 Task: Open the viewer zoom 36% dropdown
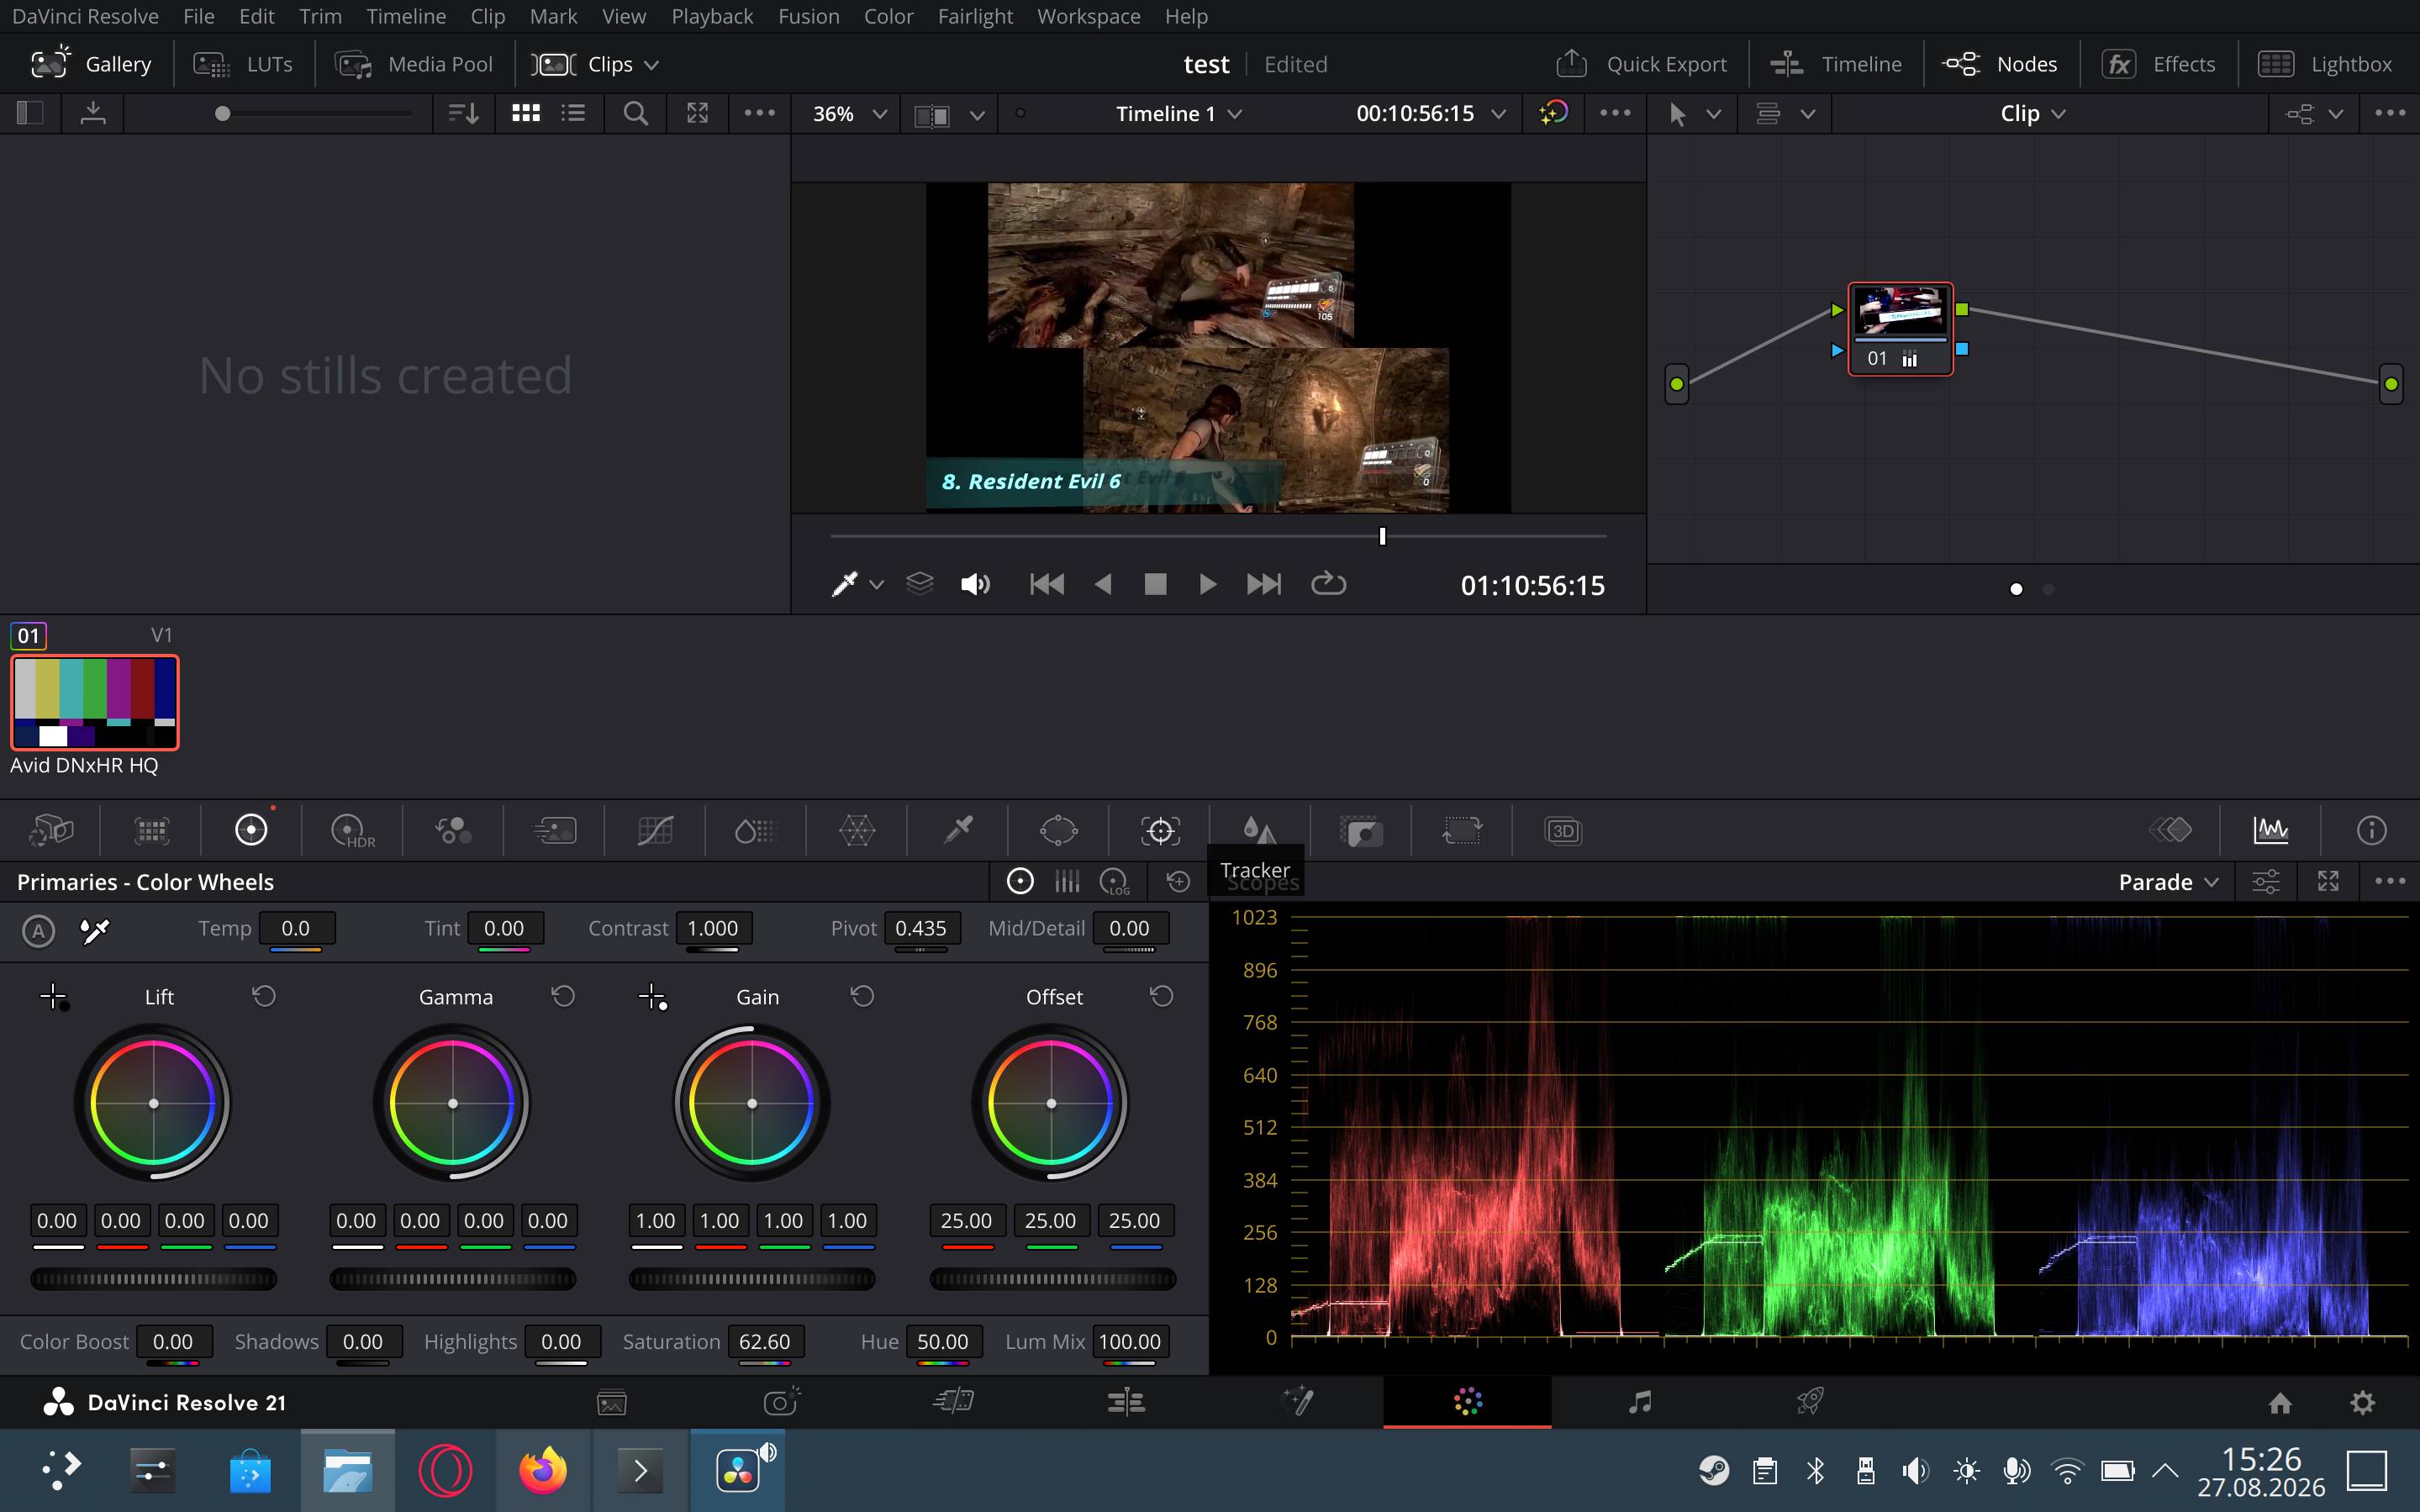coord(849,114)
